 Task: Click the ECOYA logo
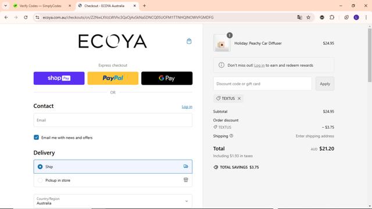click(113, 41)
